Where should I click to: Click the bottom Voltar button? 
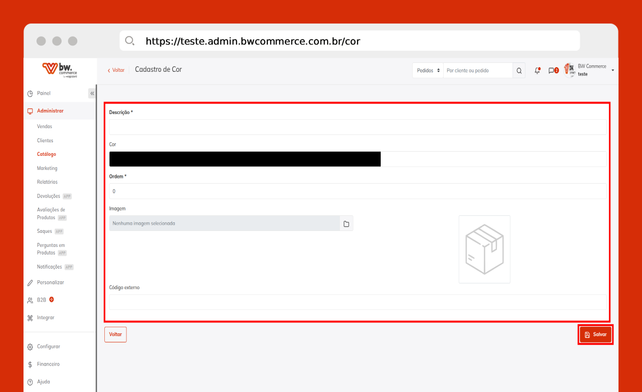115,335
